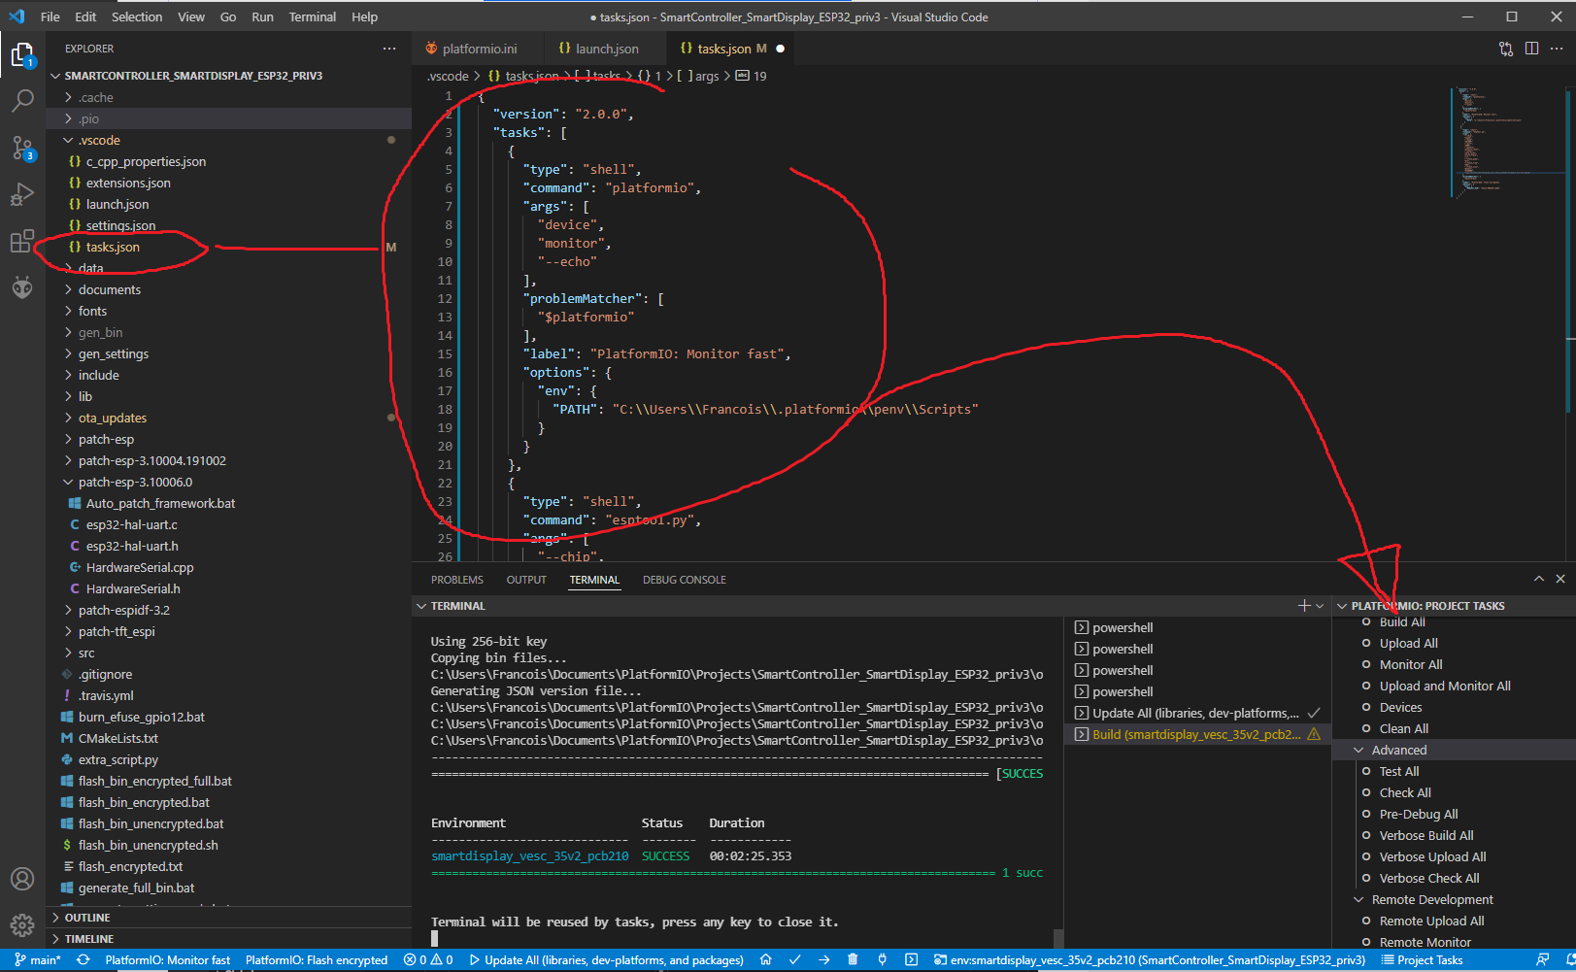This screenshot has width=1576, height=972.
Task: Select the Update All terminal entry
Action: coord(1197,713)
